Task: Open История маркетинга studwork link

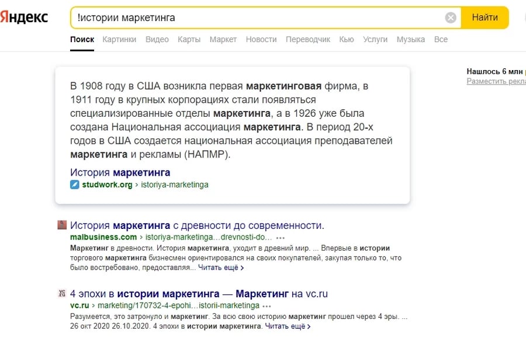Action: coord(120,172)
